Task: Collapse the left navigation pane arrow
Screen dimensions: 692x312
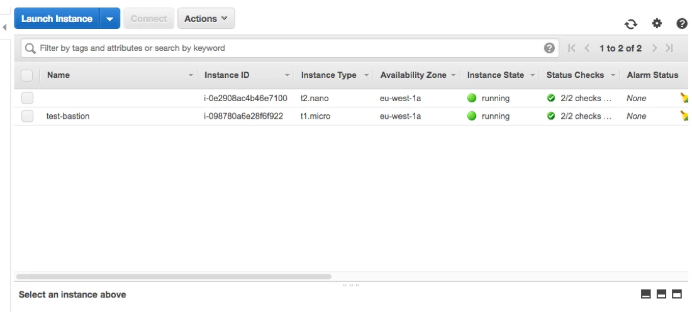Action: pos(4,28)
